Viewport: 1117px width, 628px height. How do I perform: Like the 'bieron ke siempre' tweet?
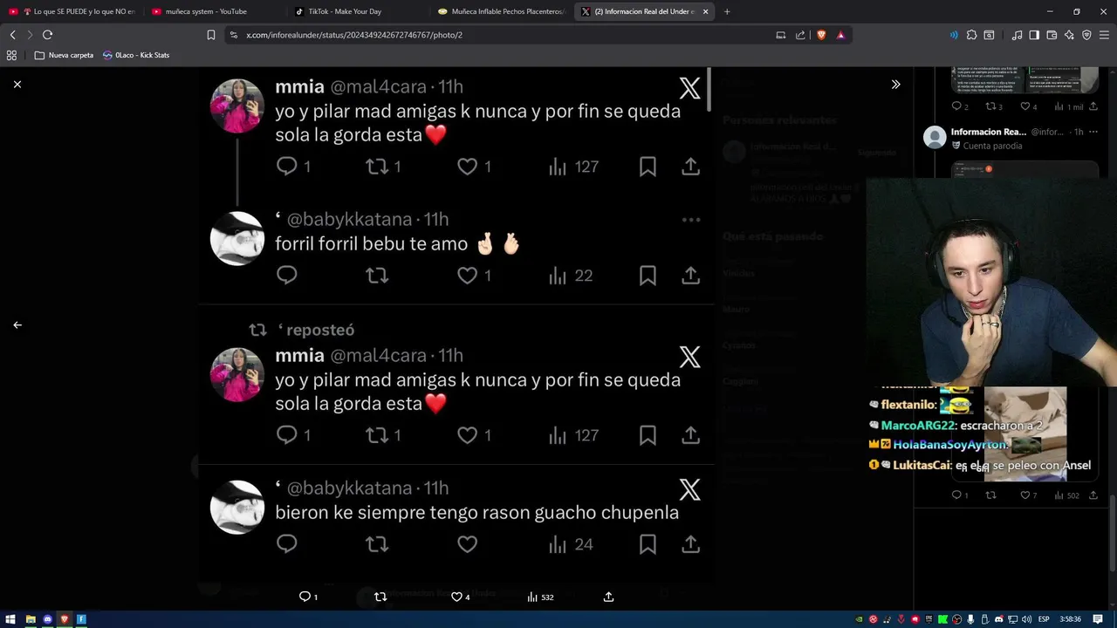click(x=468, y=544)
